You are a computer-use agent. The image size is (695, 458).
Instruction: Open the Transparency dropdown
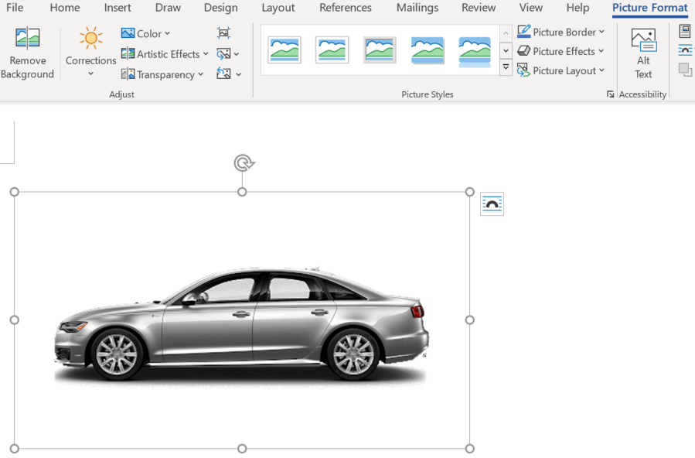(x=162, y=74)
